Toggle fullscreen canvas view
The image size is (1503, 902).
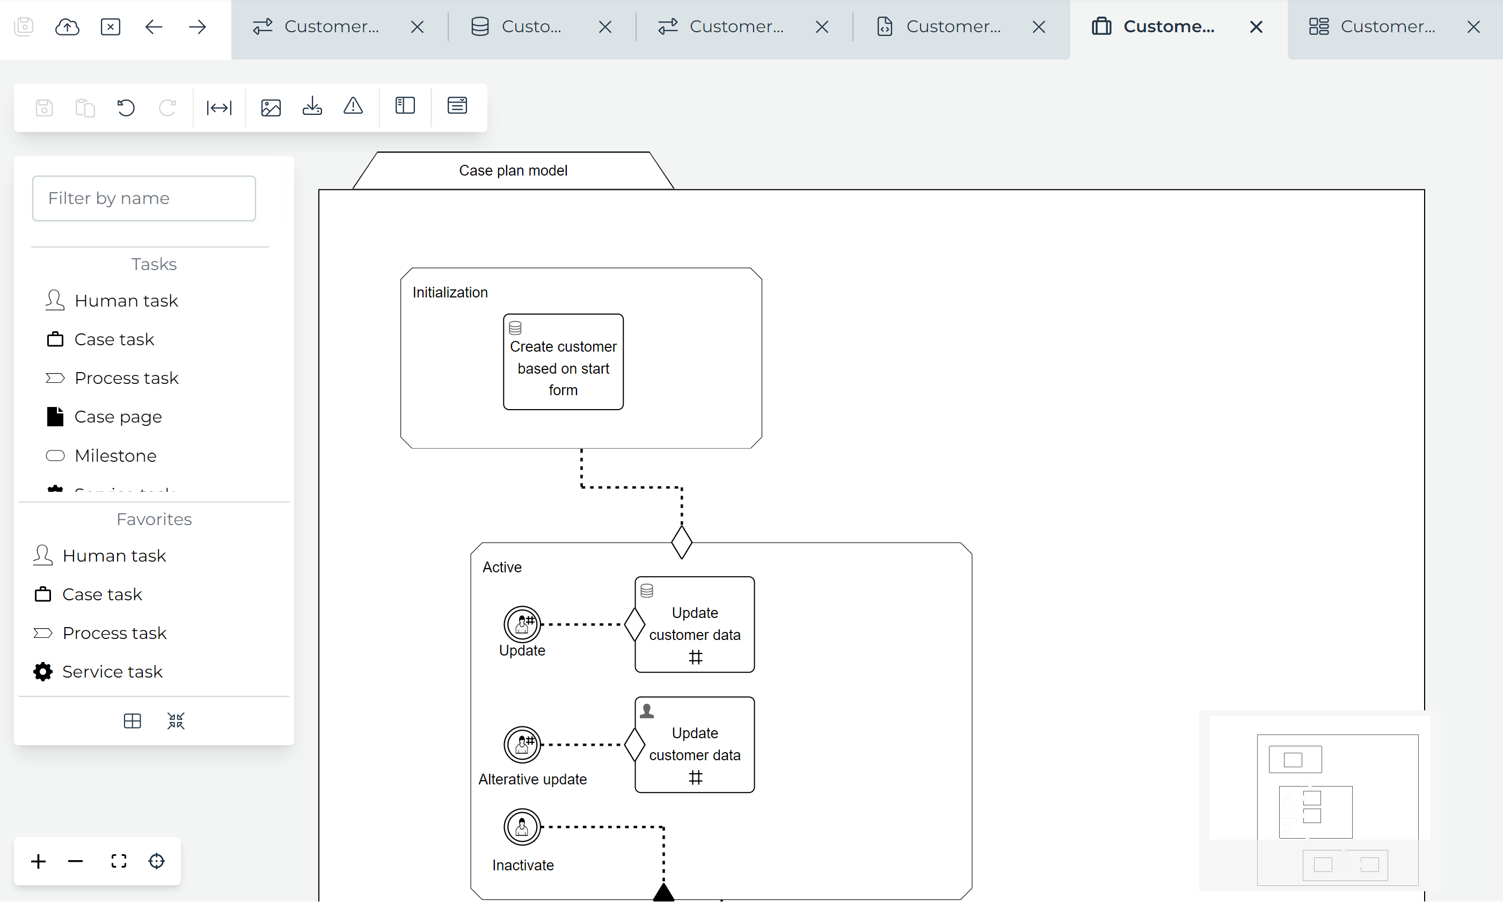pos(119,861)
